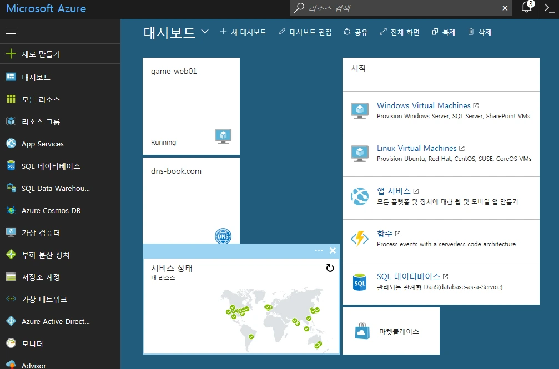Click 대시보드 편집 toolbar button
The width and height of the screenshot is (559, 369).
tap(305, 32)
